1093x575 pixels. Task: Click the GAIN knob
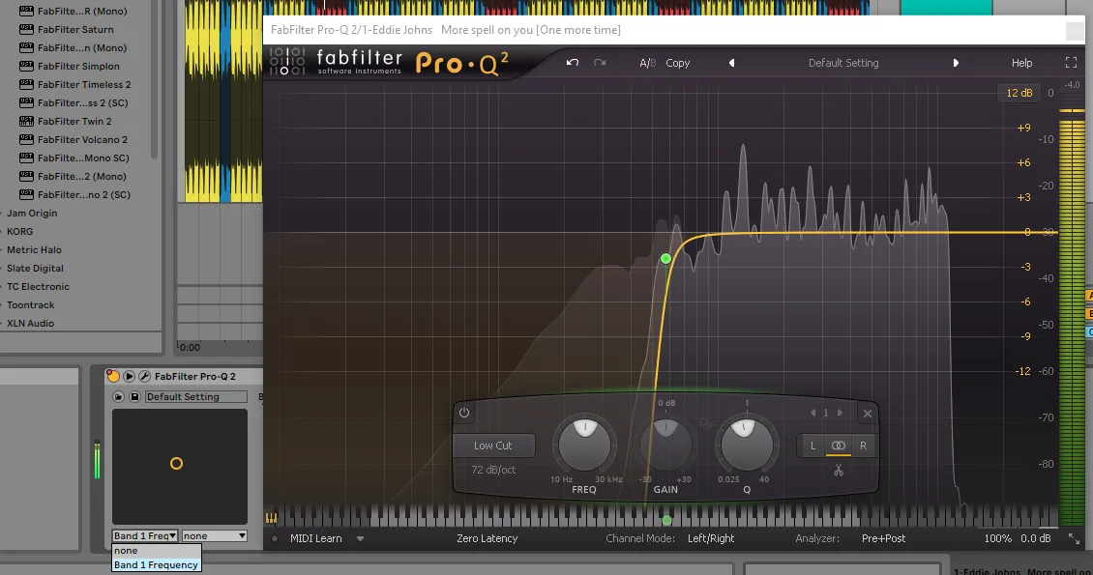click(665, 445)
